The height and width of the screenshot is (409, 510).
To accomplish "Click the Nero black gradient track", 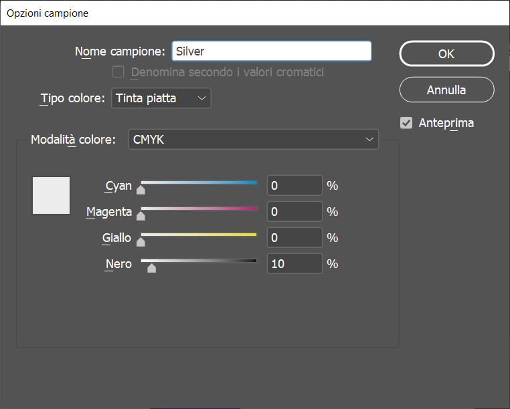I will click(199, 261).
